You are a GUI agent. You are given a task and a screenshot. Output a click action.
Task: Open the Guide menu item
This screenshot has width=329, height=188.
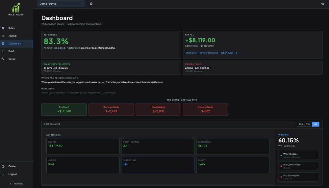[16, 166]
